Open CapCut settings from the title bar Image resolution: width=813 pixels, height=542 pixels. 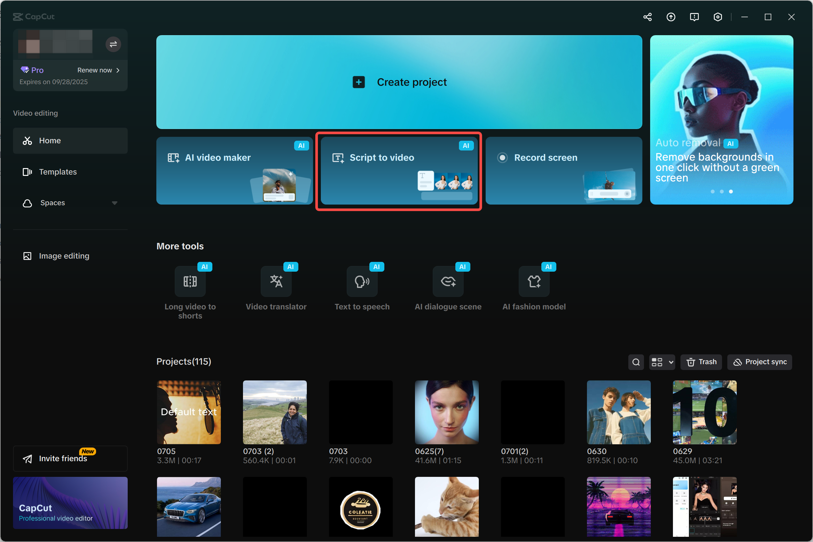pyautogui.click(x=718, y=17)
